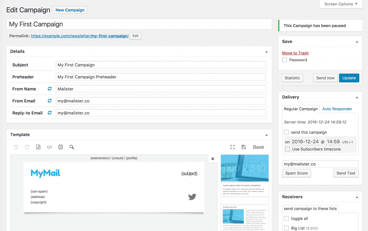
Task: Save the template using the disk icon
Action: pyautogui.click(x=243, y=147)
